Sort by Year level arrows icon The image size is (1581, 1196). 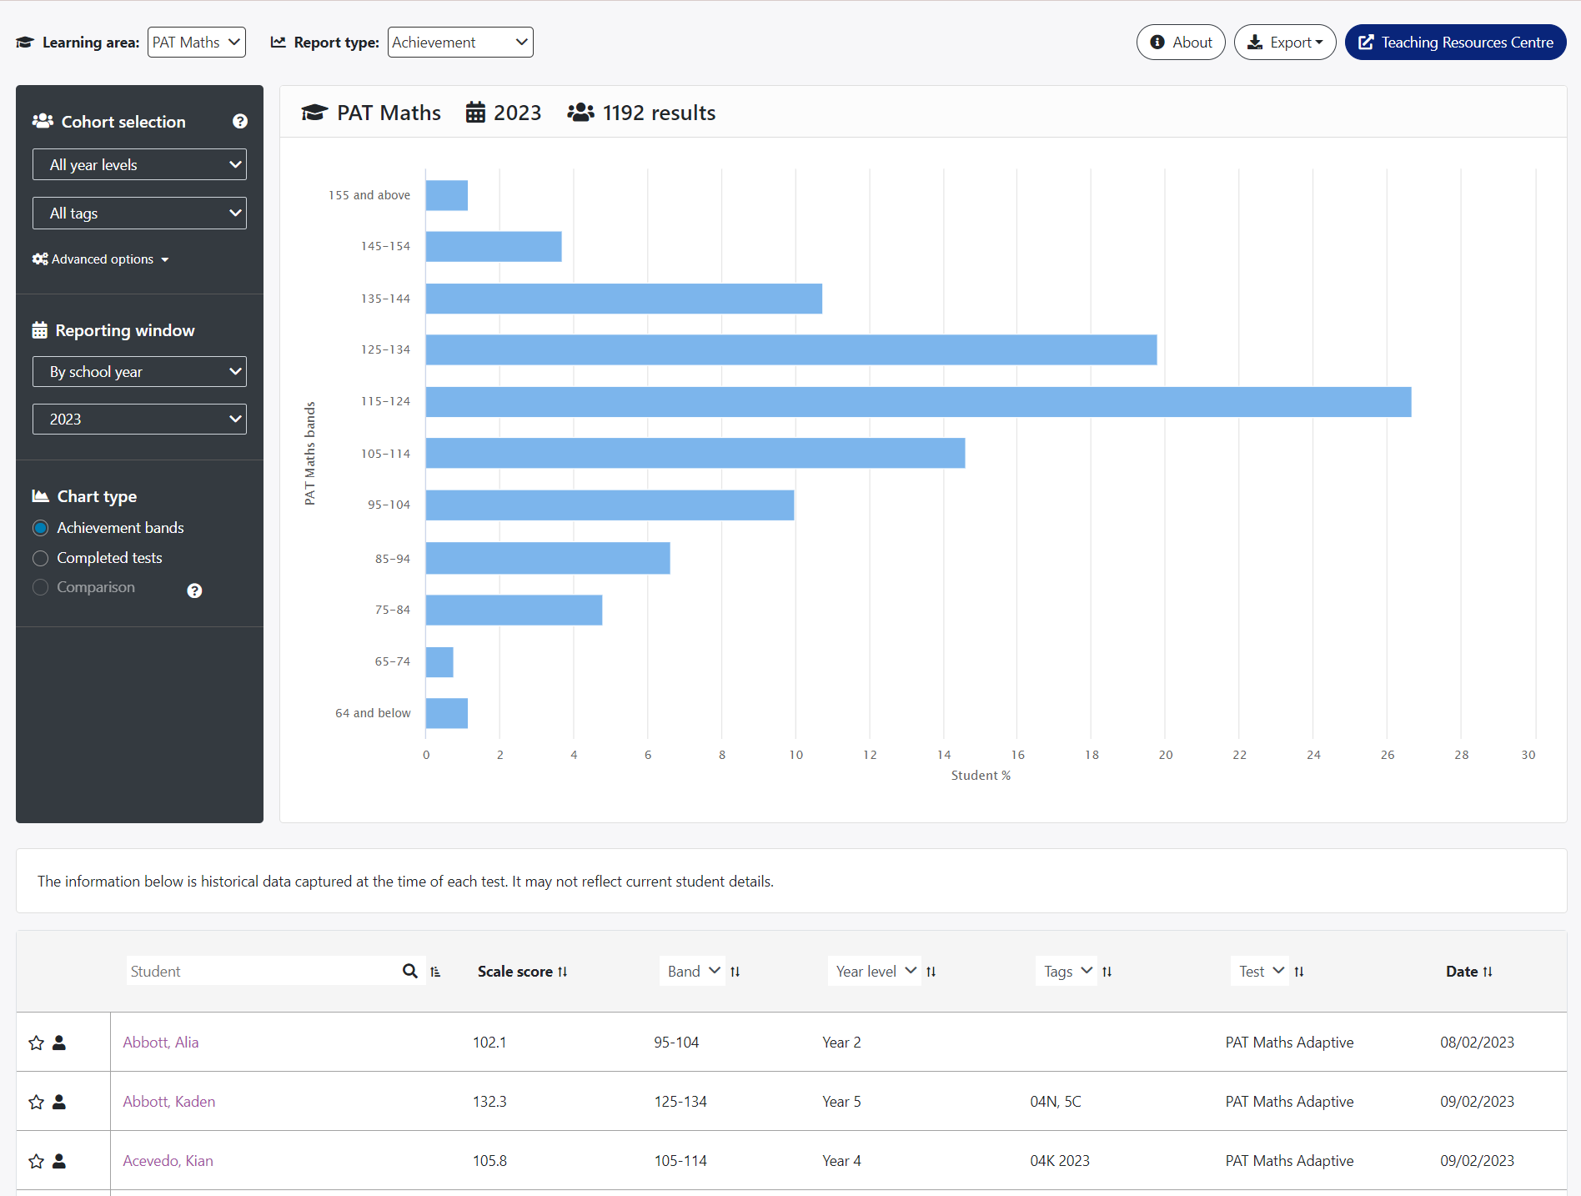point(931,972)
